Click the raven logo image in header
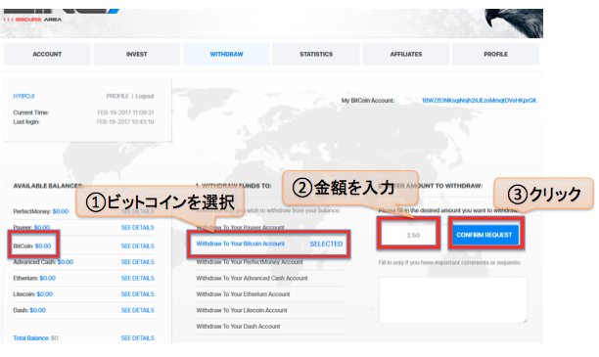The height and width of the screenshot is (357, 599). [514, 22]
